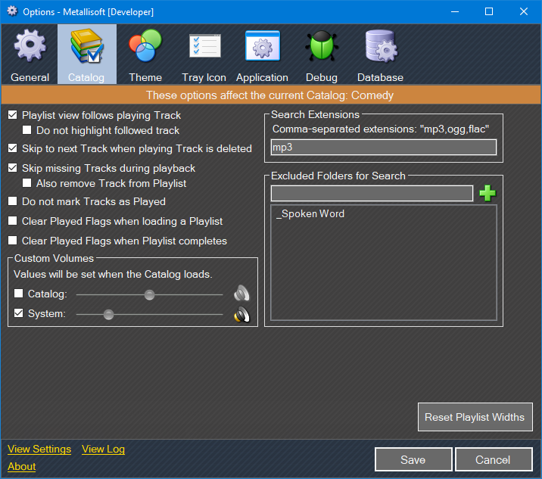This screenshot has height=479, width=542.
Task: Click the Catalog volume speaker icon
Action: pyautogui.click(x=241, y=294)
